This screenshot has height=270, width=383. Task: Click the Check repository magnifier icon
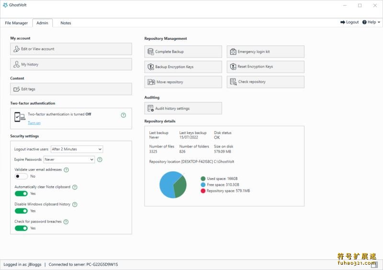(x=233, y=81)
